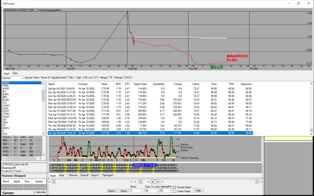Image resolution: width=314 pixels, height=196 pixels.
Task: Select signal row Tue Apr 07-2026 13:27:08
Action: pyautogui.click(x=150, y=111)
